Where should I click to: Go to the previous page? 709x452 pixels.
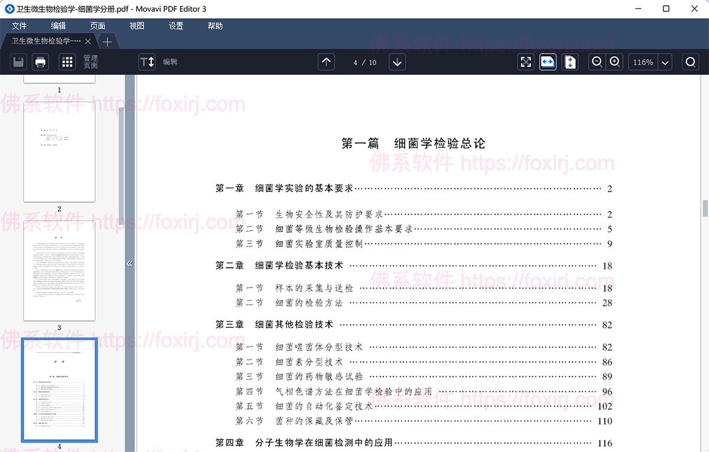point(326,61)
